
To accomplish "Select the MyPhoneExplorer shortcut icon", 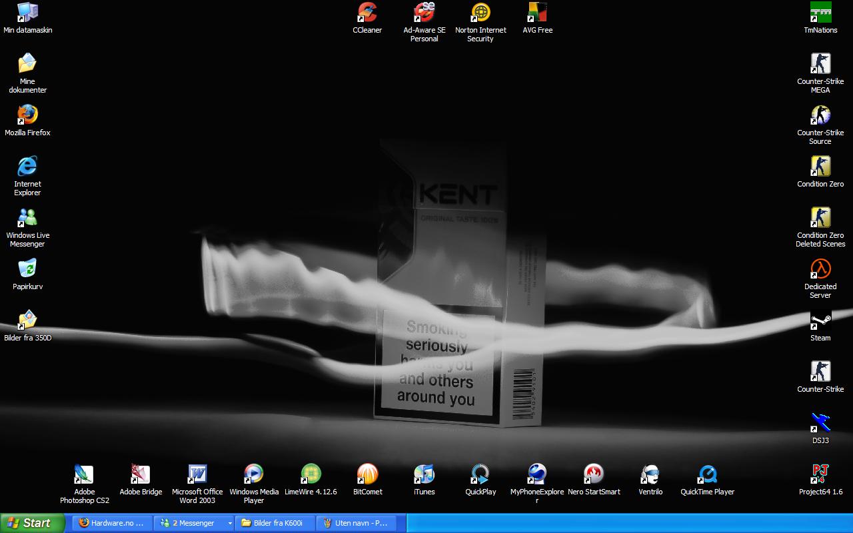I will pos(537,474).
